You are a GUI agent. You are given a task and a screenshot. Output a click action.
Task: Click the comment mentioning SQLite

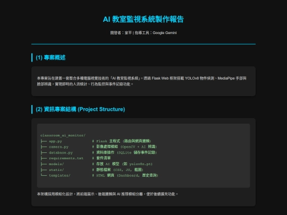124,152
